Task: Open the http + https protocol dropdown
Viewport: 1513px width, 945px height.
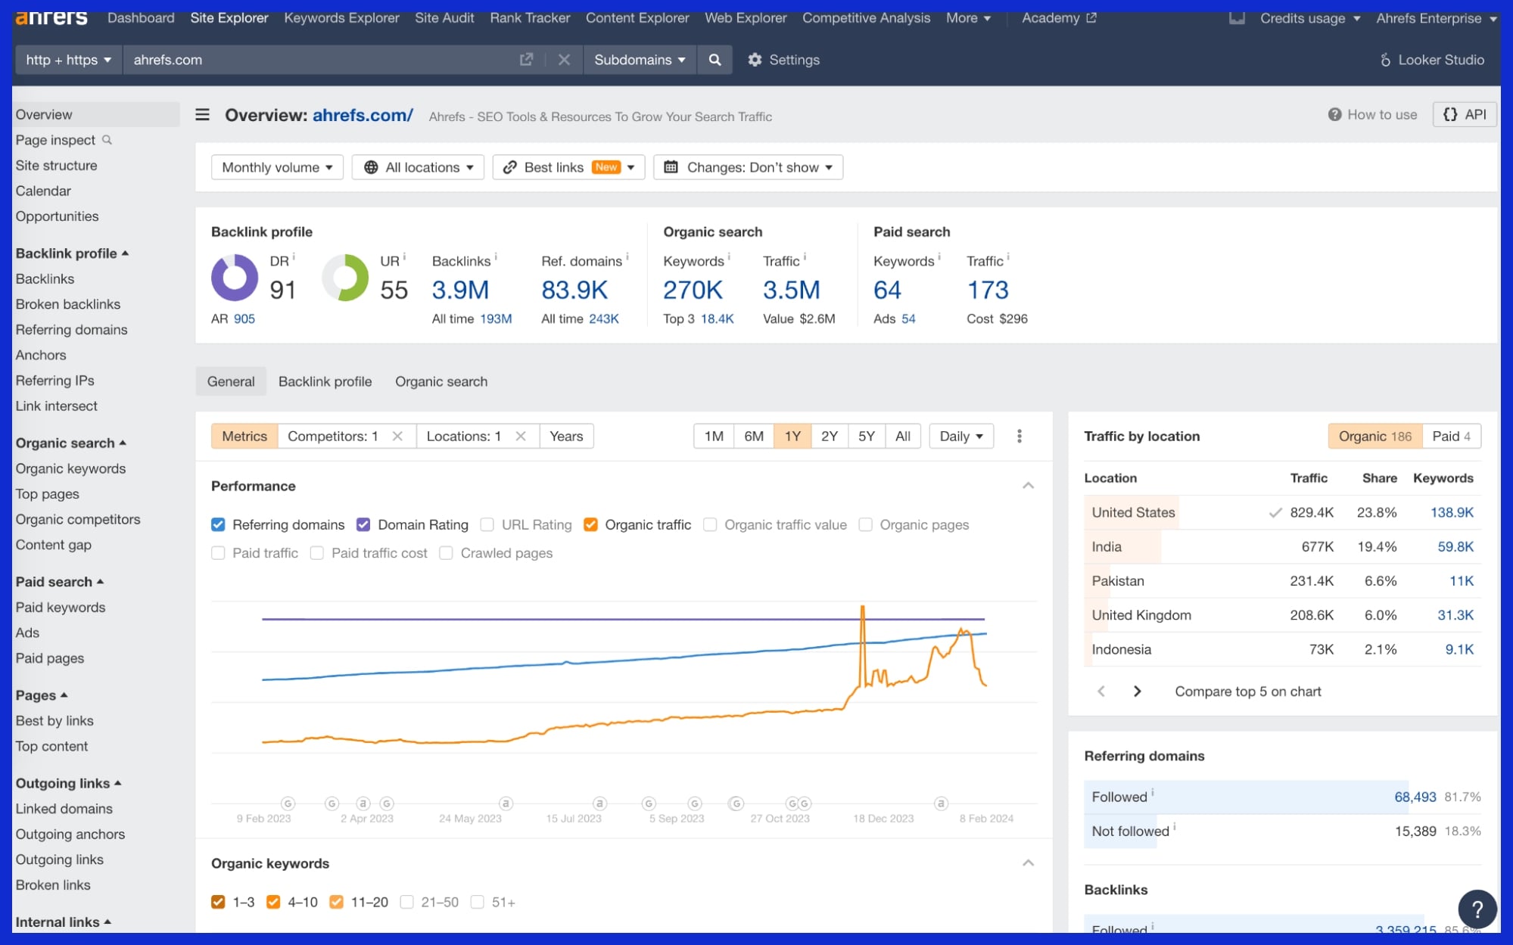Action: click(68, 59)
